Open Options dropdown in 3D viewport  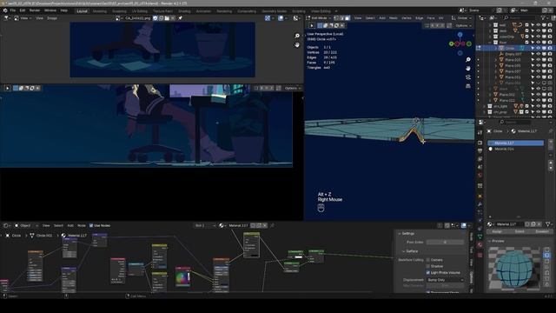click(463, 25)
